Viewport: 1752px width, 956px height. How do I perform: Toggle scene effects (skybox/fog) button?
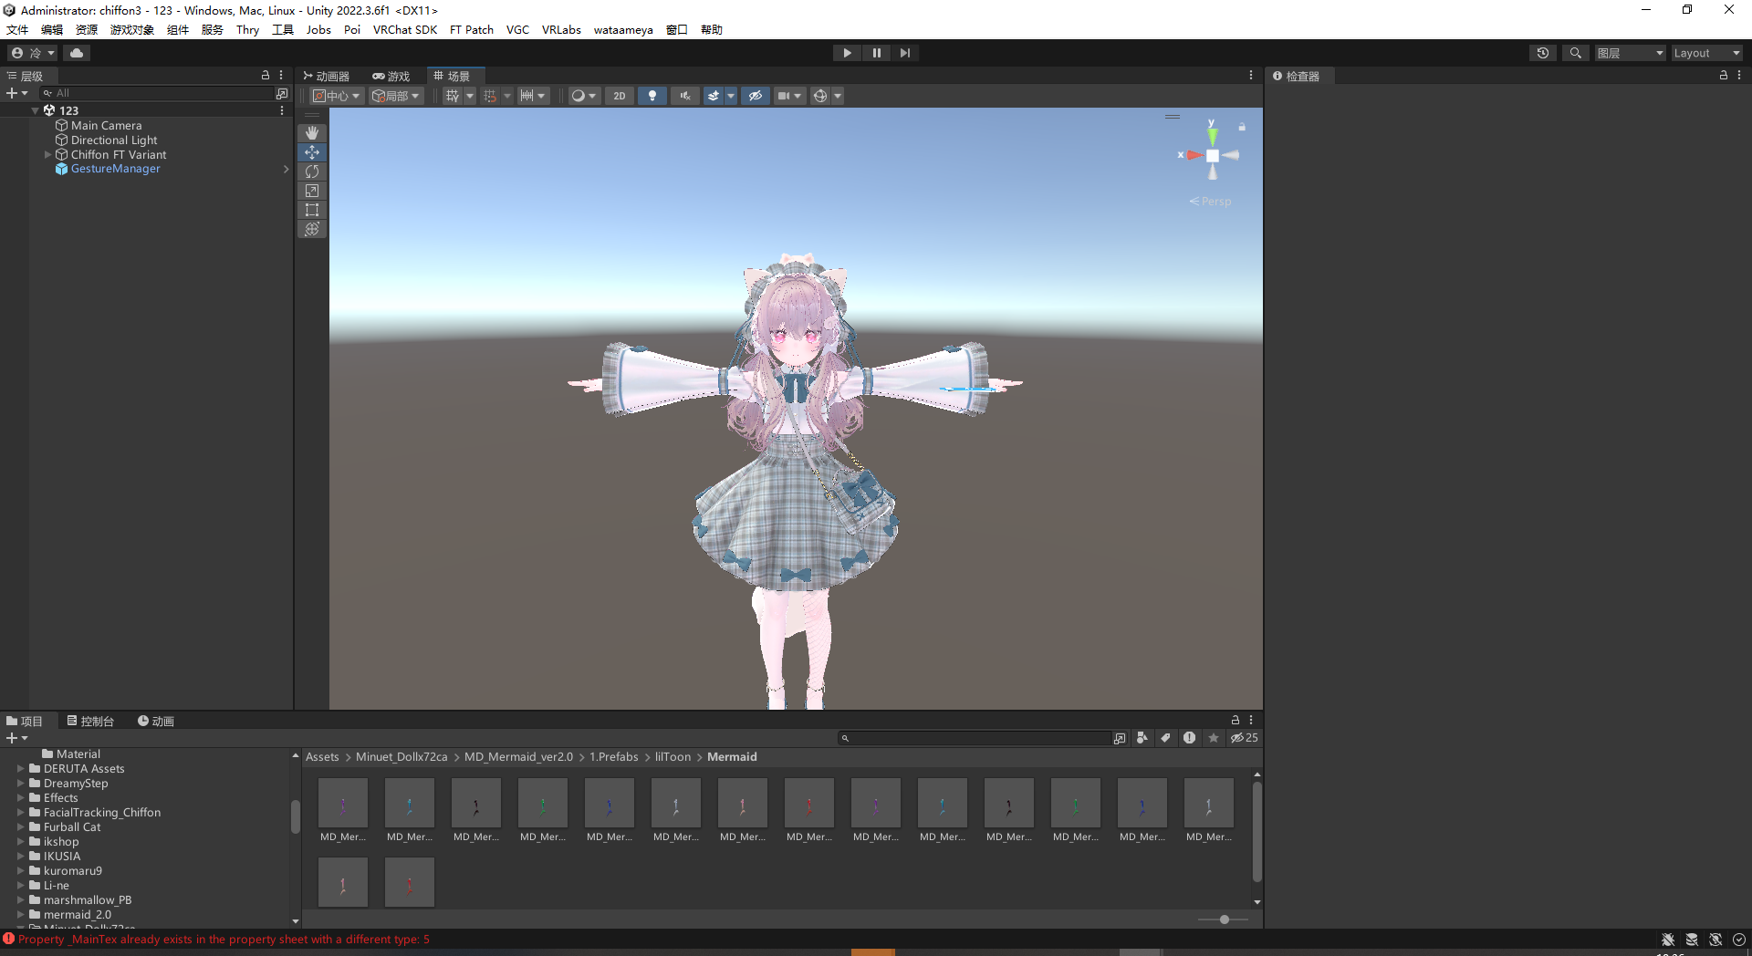tap(713, 96)
